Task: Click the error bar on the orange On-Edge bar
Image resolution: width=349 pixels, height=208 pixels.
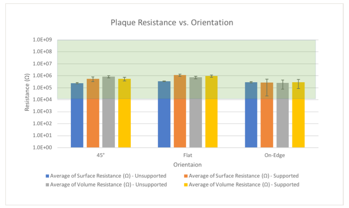Action: [267, 87]
